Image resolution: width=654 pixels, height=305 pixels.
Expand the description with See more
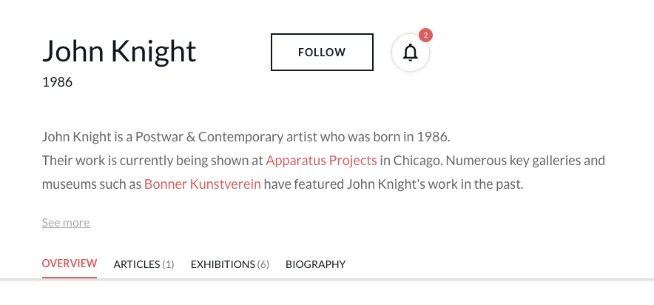coord(66,223)
